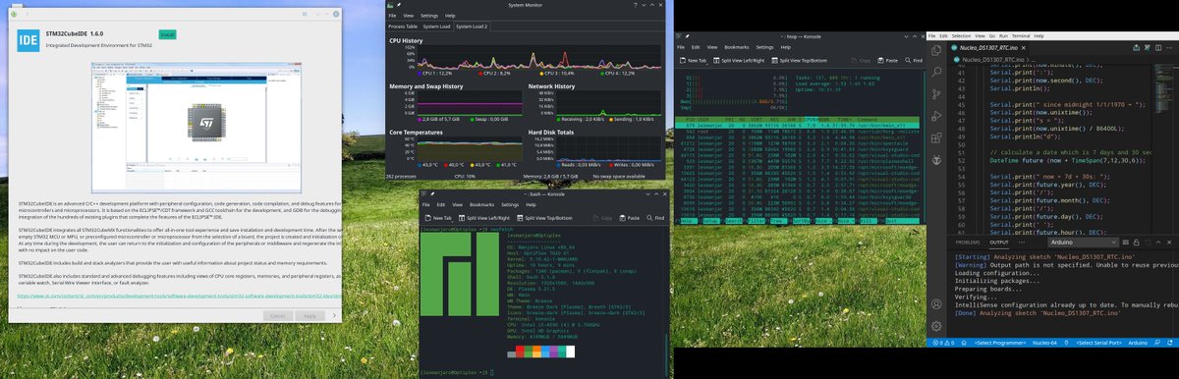1179x379 pixels.
Task: Open VS Code Search magnifier icon
Action: point(935,72)
